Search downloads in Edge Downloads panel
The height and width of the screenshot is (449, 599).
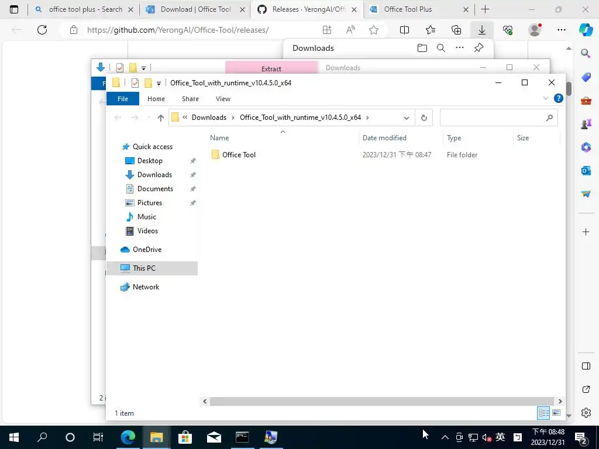(441, 48)
